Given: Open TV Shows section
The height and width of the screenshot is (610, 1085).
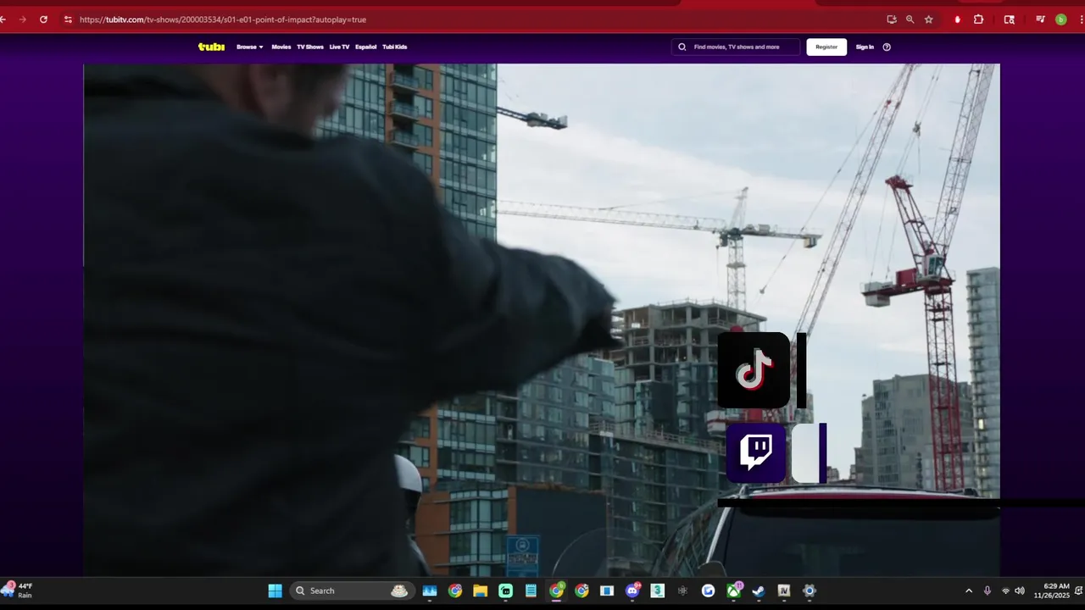Looking at the screenshot, I should click(310, 47).
